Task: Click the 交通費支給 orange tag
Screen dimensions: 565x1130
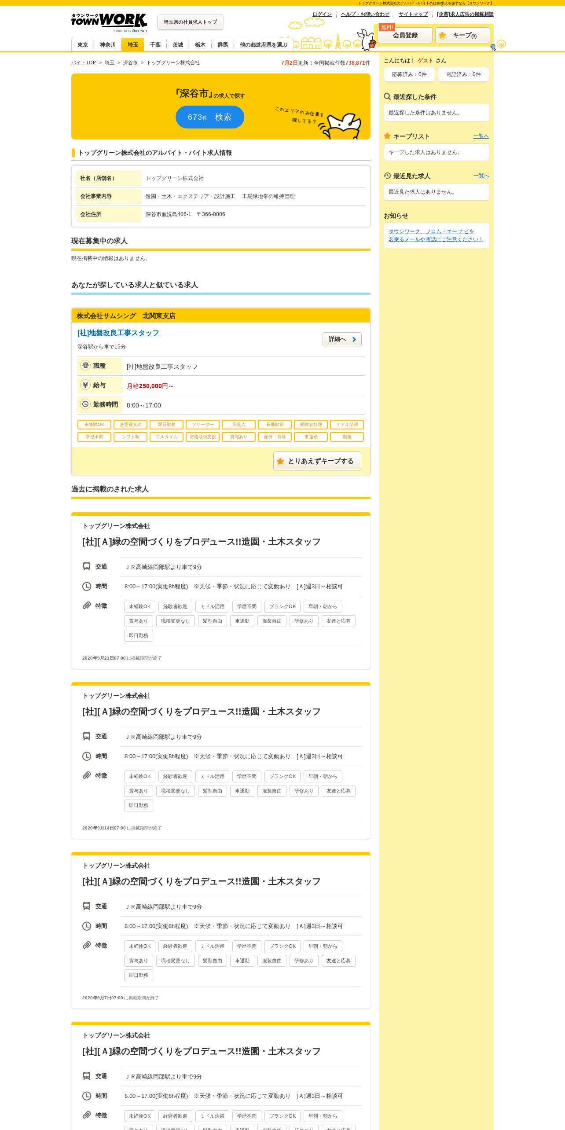Action: [x=131, y=425]
